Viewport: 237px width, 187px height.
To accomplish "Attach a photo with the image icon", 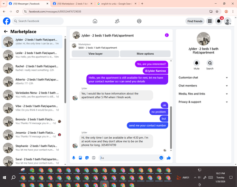I will click(x=80, y=158).
